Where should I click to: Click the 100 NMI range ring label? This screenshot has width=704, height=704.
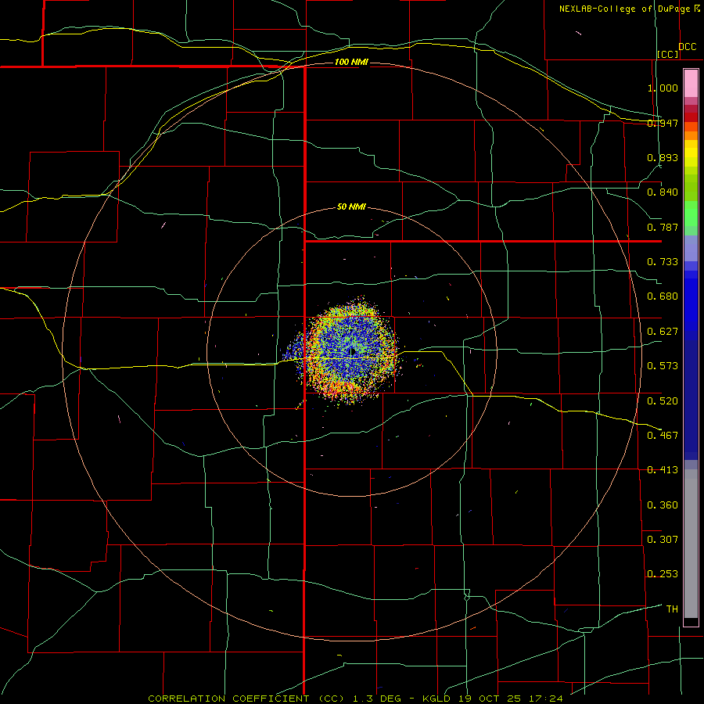[351, 62]
